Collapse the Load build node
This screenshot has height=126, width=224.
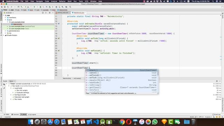tap(11, 88)
